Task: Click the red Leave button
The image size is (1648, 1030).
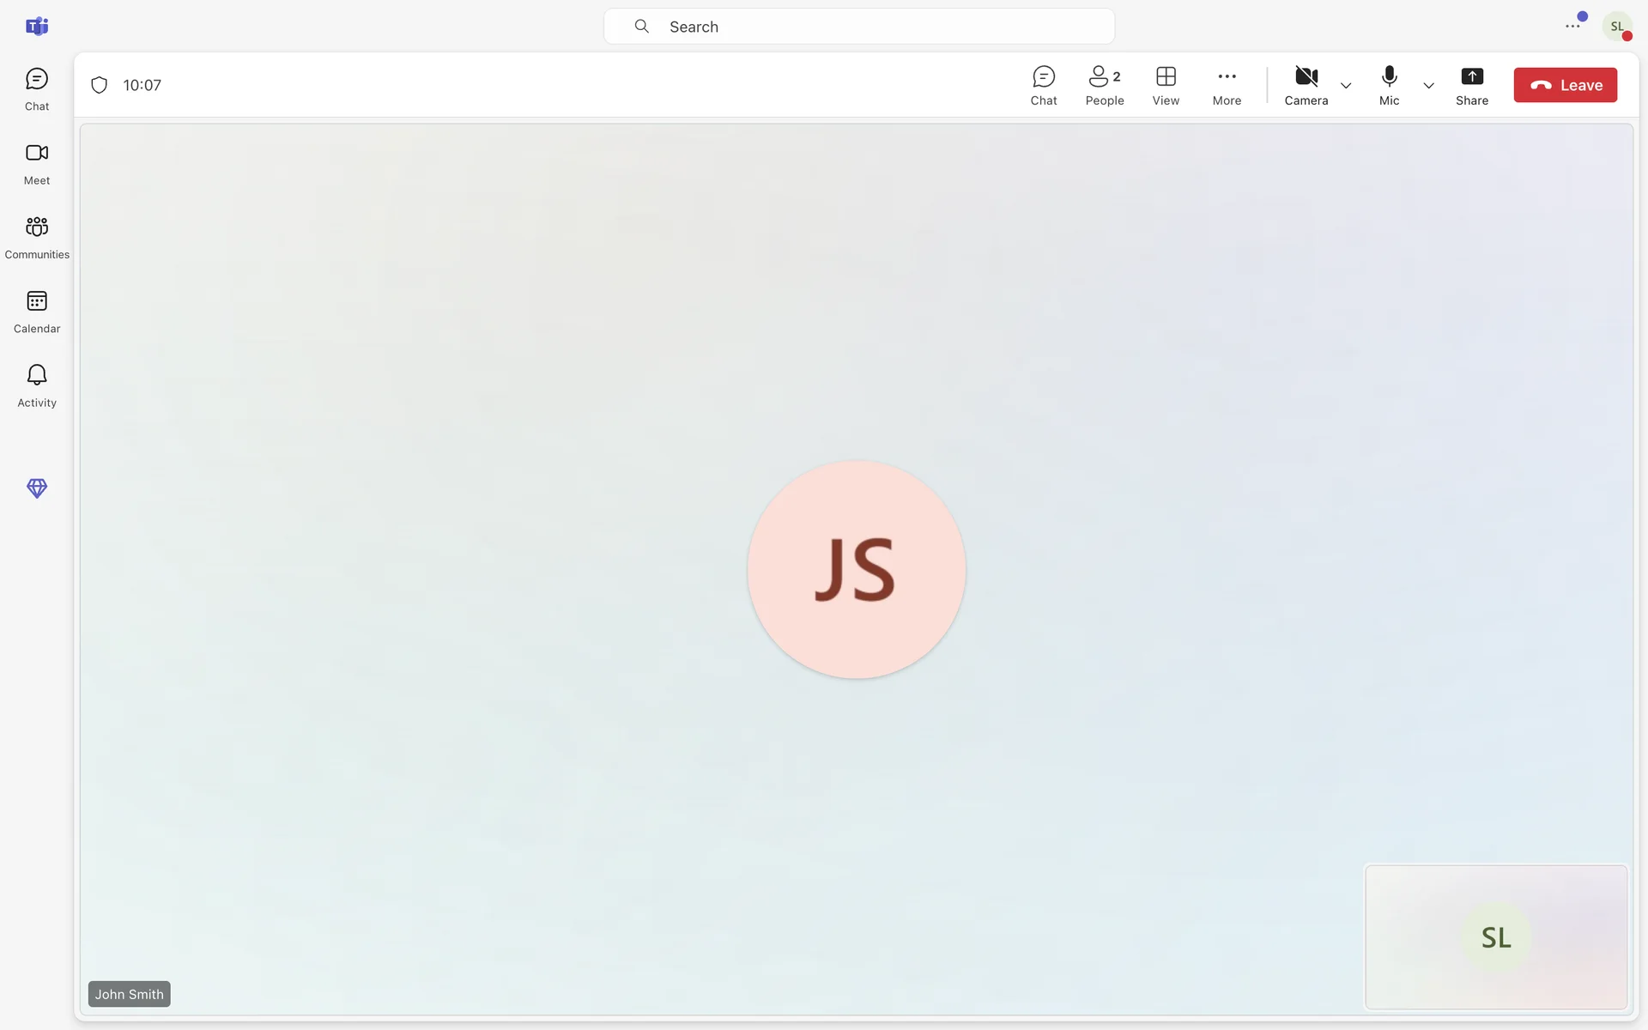Action: coord(1565,85)
